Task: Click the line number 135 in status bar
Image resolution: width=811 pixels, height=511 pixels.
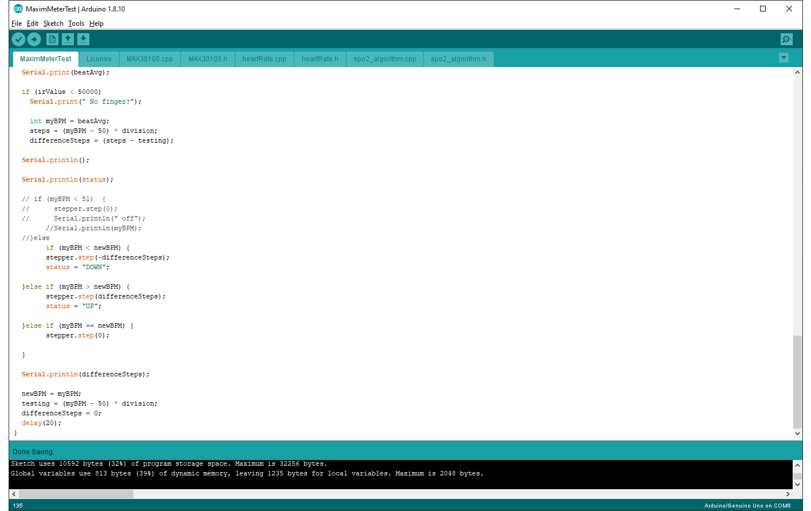Action: (x=18, y=505)
